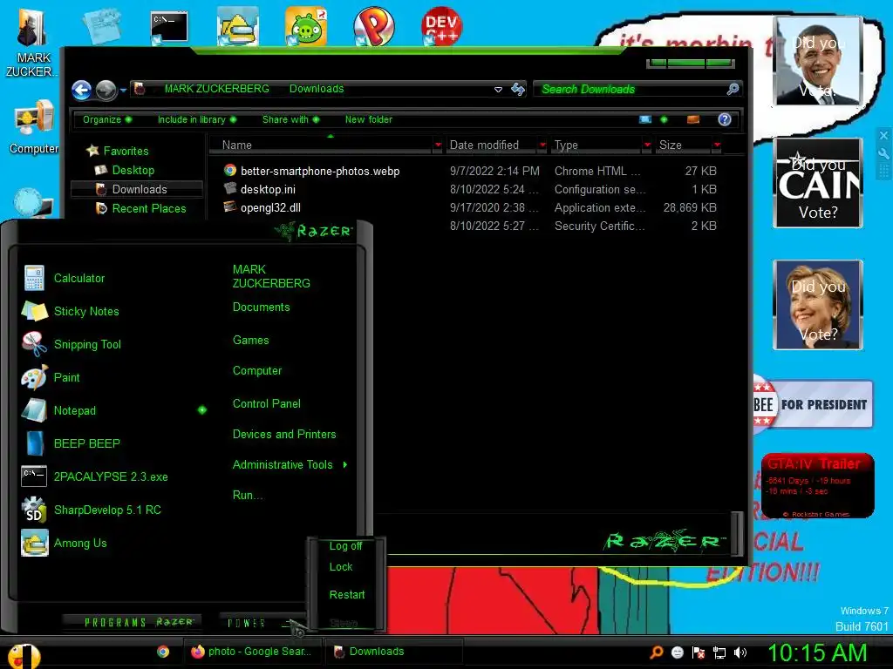Select the opengl32.dll file
893x669 pixels.
pyautogui.click(x=270, y=207)
